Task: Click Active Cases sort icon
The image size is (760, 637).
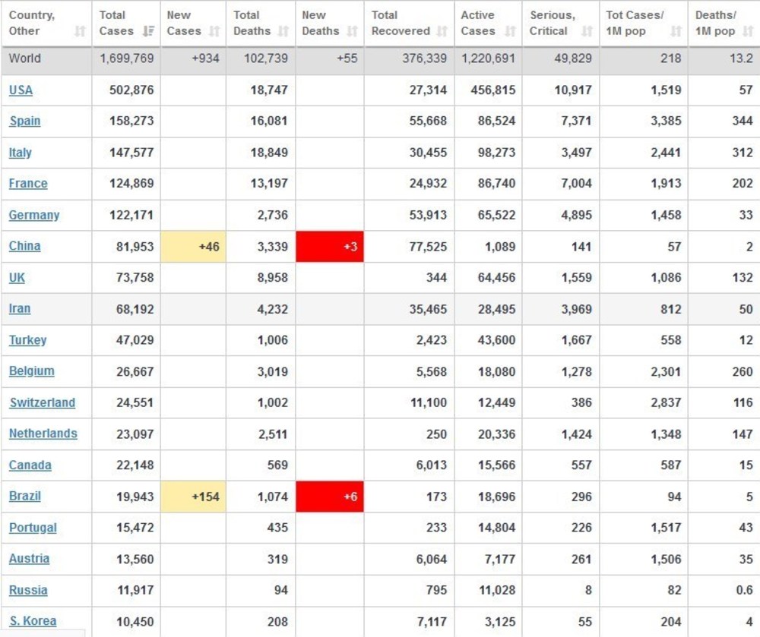Action: tap(510, 31)
